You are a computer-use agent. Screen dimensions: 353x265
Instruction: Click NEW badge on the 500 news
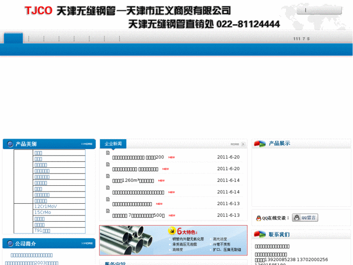pyautogui.click(x=172, y=215)
